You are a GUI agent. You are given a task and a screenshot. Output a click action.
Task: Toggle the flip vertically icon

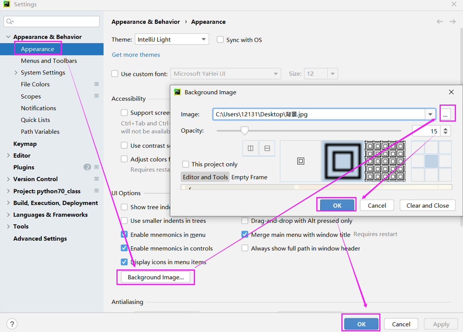(267, 148)
